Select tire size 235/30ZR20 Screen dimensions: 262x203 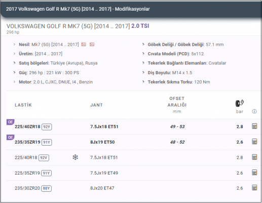[x=27, y=188]
